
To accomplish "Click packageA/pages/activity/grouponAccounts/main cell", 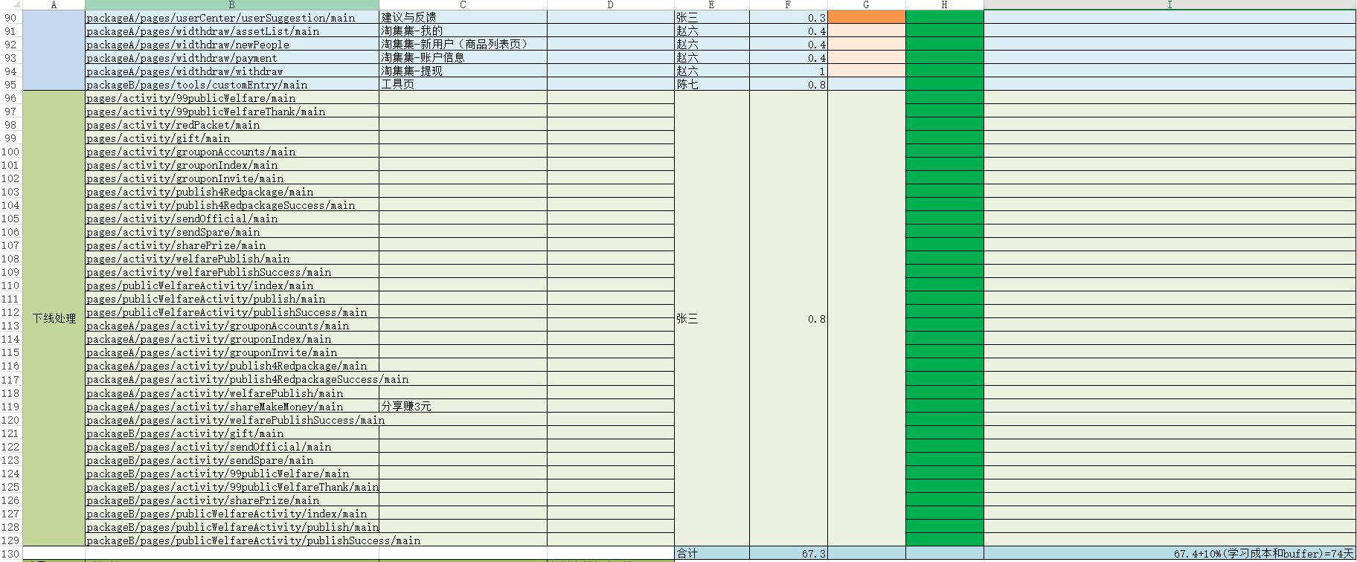I will point(232,325).
